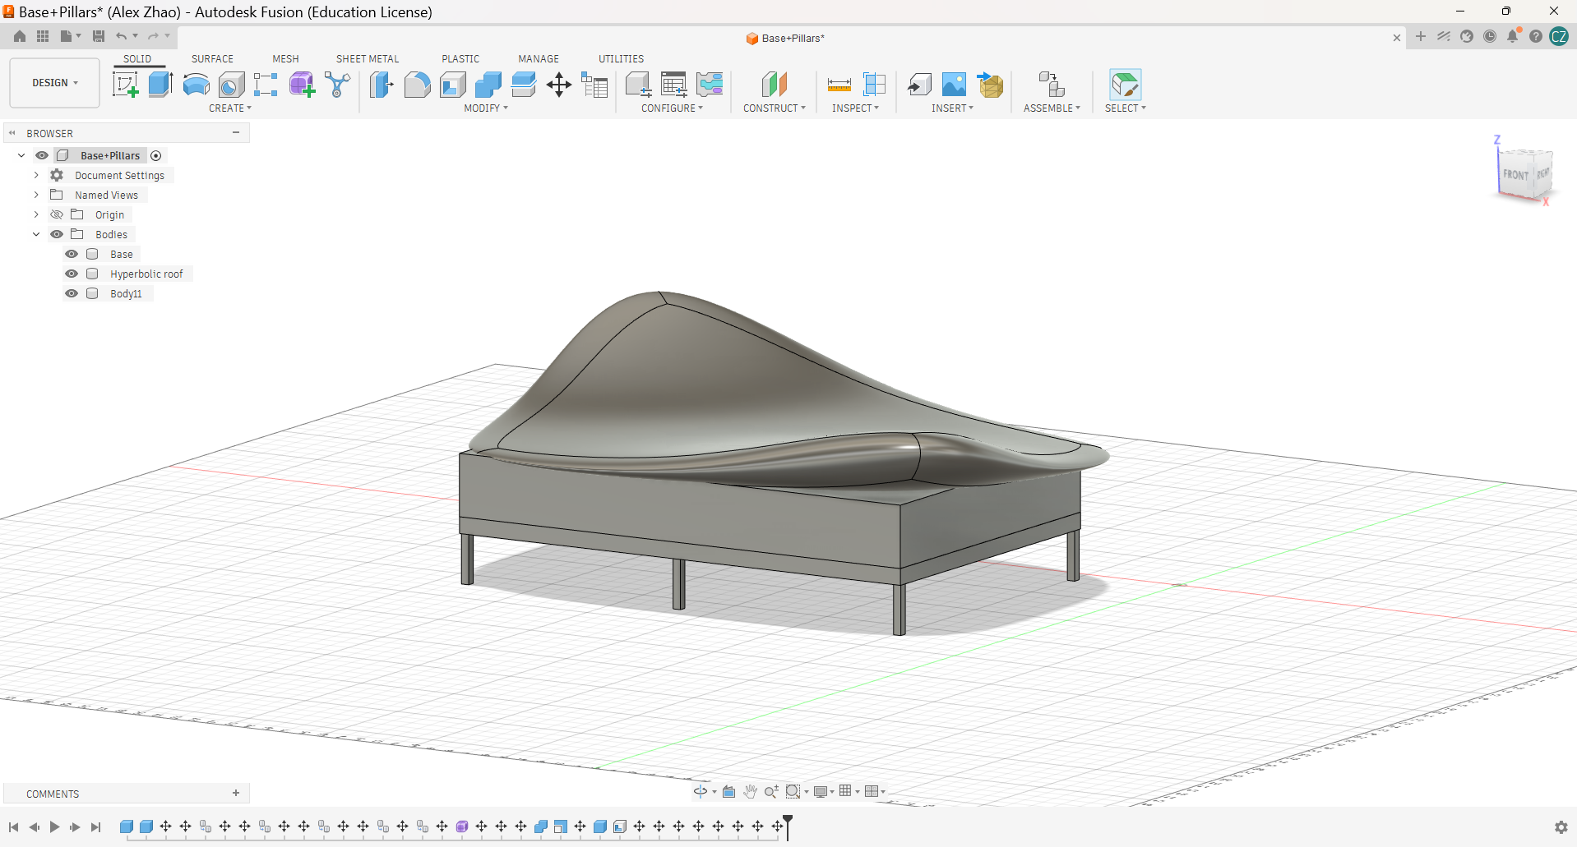Select the Combine tool
1577x847 pixels.
pyautogui.click(x=488, y=85)
